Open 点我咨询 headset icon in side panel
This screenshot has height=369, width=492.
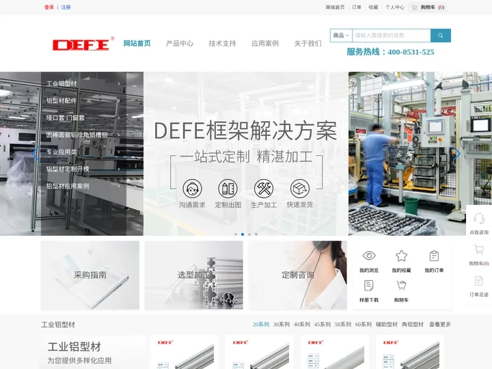[x=479, y=219]
